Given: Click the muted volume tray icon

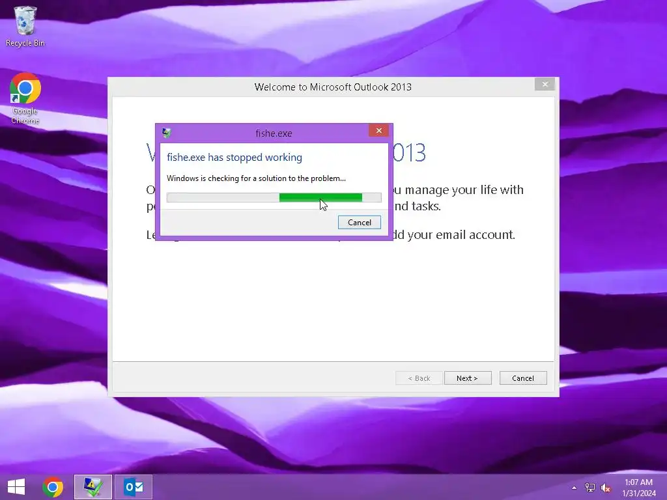Looking at the screenshot, I should pos(605,488).
